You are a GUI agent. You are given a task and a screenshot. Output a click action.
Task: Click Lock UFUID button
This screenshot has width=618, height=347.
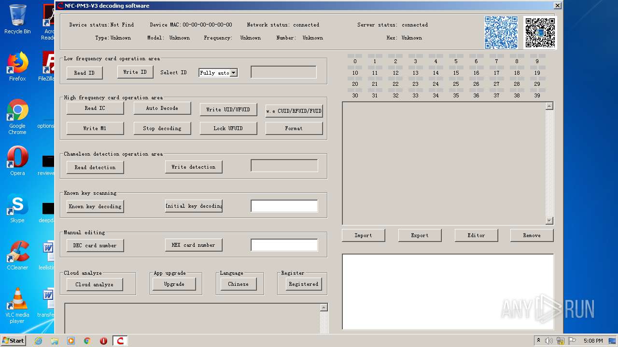coord(228,128)
